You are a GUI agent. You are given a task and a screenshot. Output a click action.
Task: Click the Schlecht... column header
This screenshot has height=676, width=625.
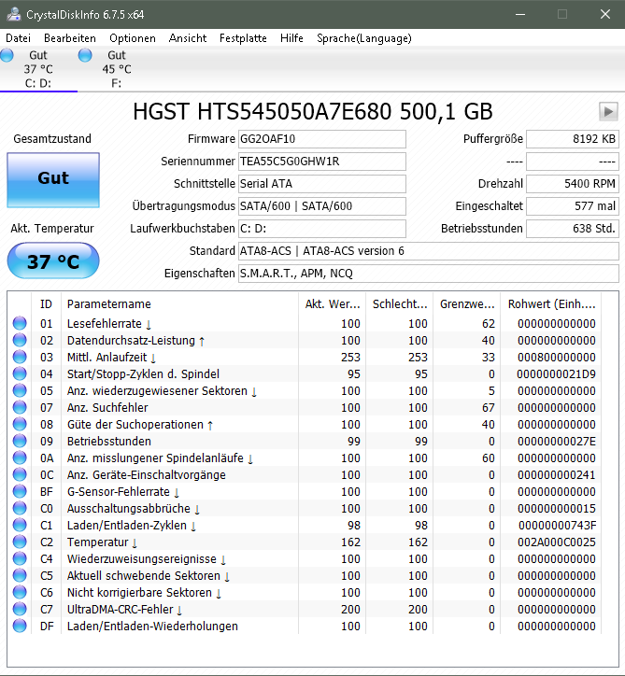pos(400,304)
